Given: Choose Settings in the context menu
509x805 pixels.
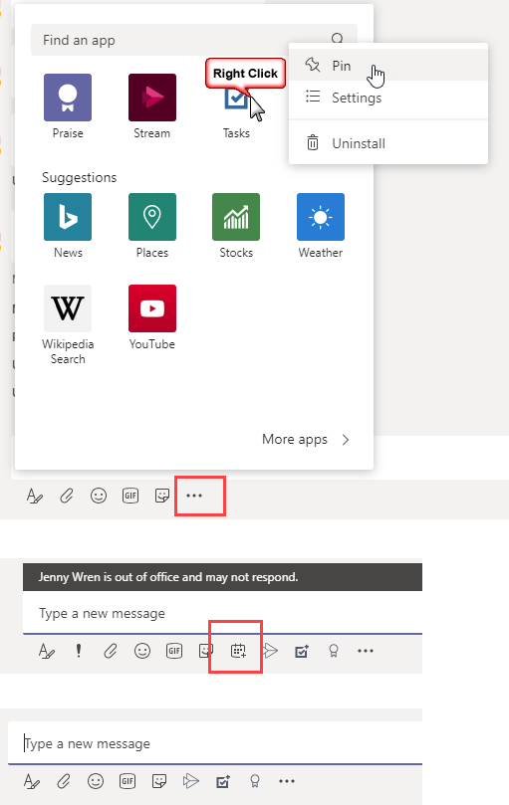Looking at the screenshot, I should (388, 98).
